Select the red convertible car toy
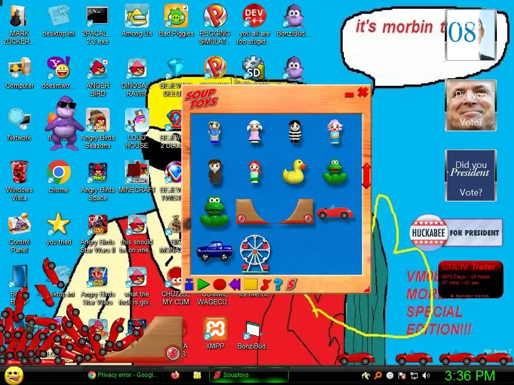 (x=334, y=212)
